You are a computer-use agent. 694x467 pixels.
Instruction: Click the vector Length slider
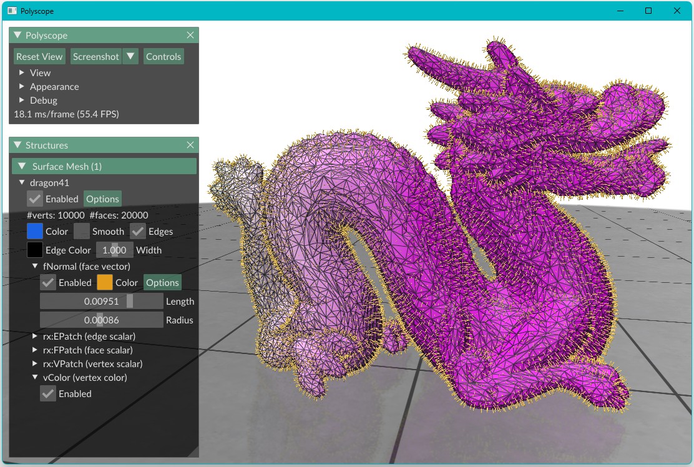point(101,301)
